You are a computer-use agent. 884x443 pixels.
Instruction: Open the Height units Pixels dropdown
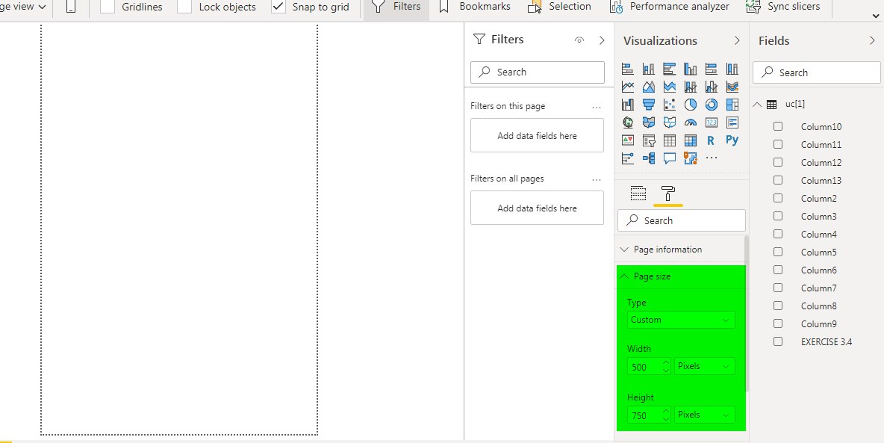[x=705, y=414]
